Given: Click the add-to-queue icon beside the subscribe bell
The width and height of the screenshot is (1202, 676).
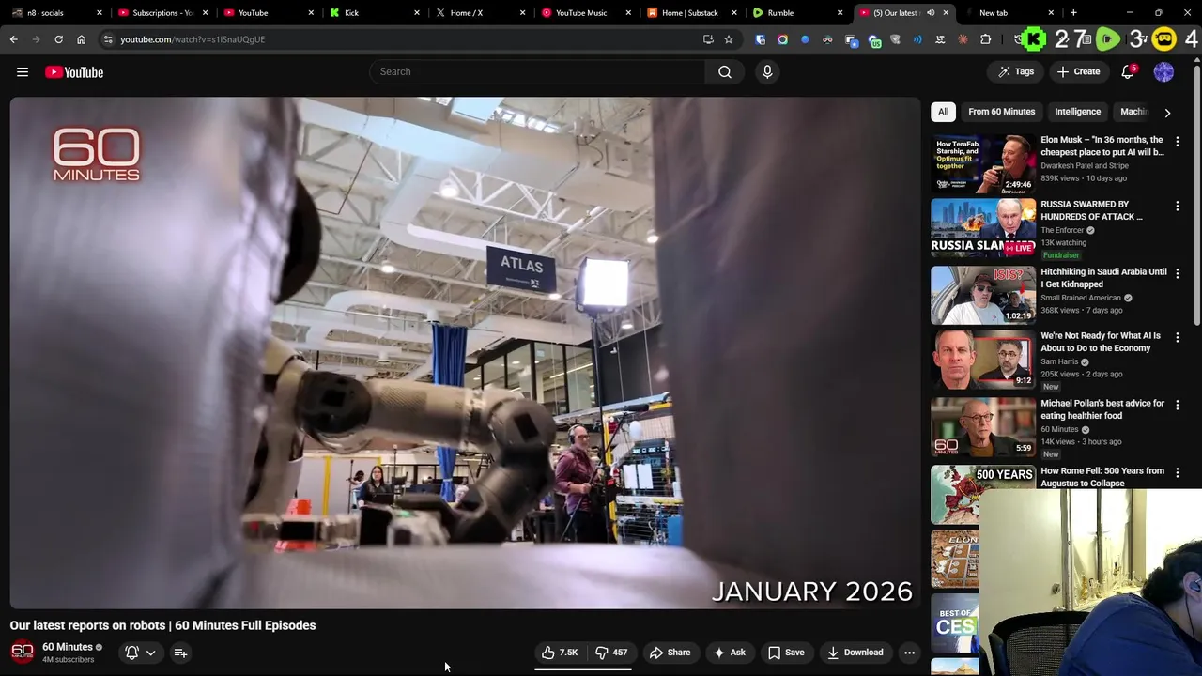Looking at the screenshot, I should click(180, 653).
